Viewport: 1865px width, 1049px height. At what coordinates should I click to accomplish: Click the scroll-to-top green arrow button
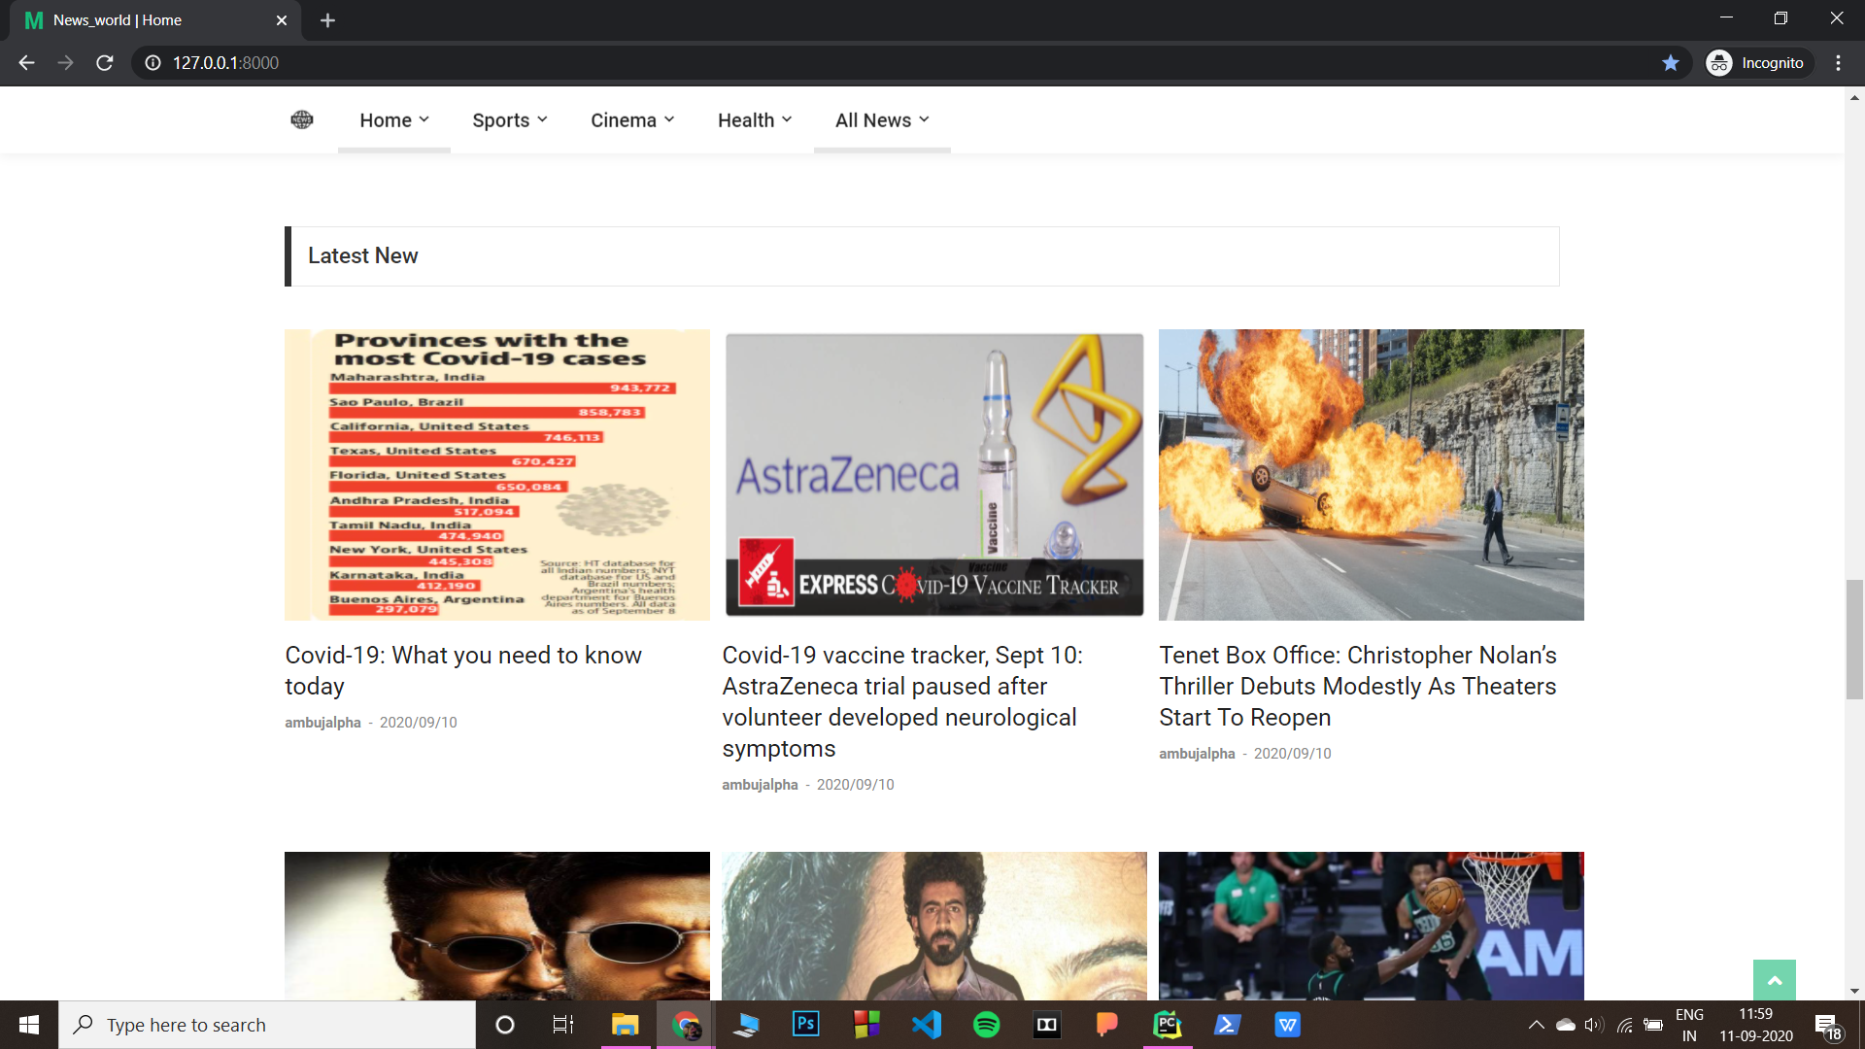click(1775, 980)
